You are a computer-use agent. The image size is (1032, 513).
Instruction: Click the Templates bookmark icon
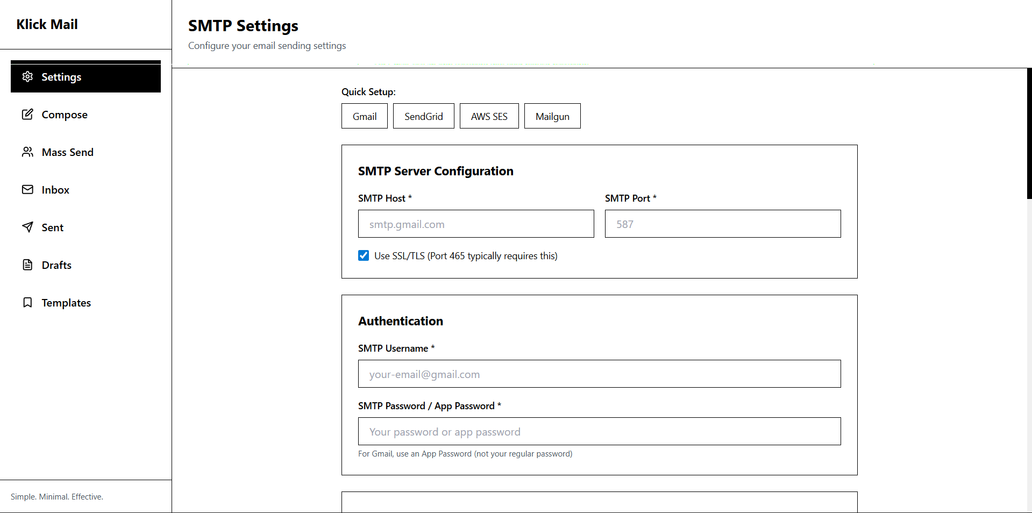pyautogui.click(x=27, y=302)
